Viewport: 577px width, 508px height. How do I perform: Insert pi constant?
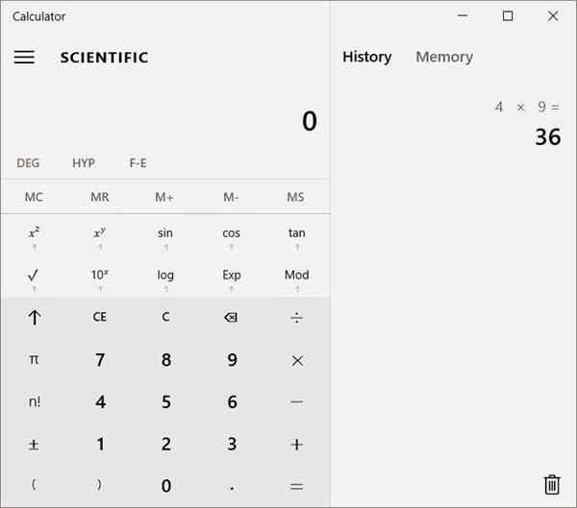[x=34, y=359]
